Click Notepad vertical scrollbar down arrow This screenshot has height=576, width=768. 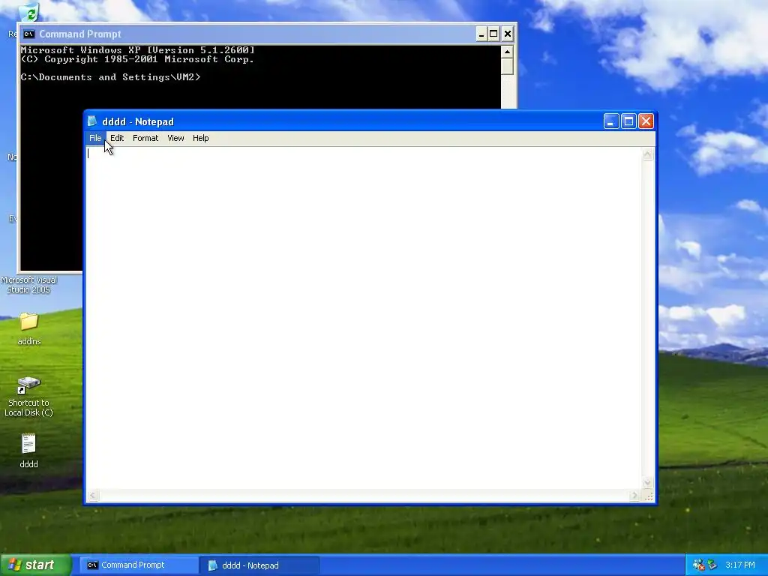(647, 482)
